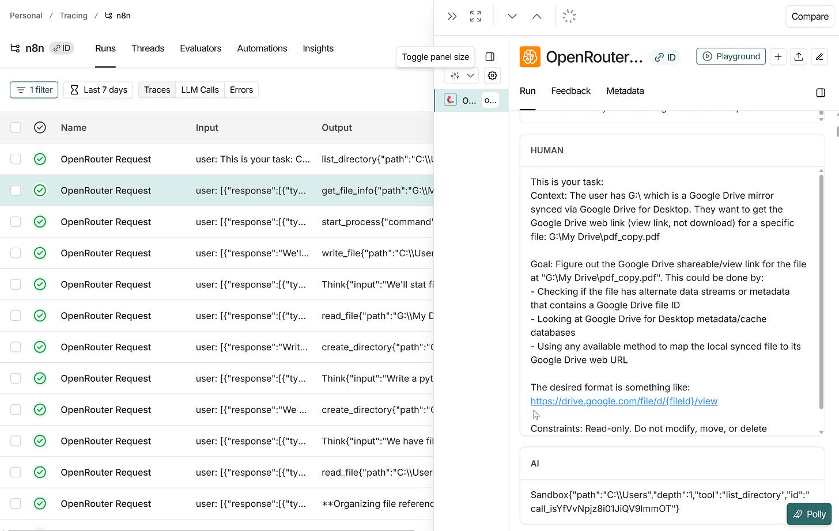
Task: Share the run with the upload icon
Action: (799, 57)
